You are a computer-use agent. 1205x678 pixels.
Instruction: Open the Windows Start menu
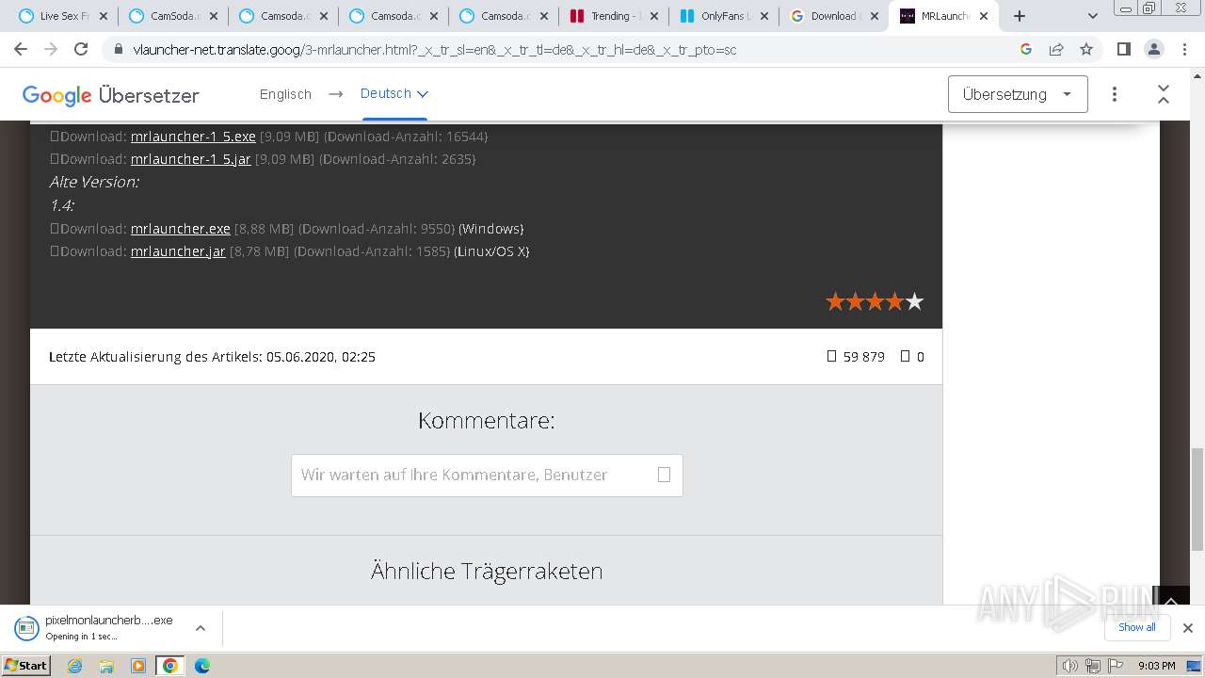point(26,666)
